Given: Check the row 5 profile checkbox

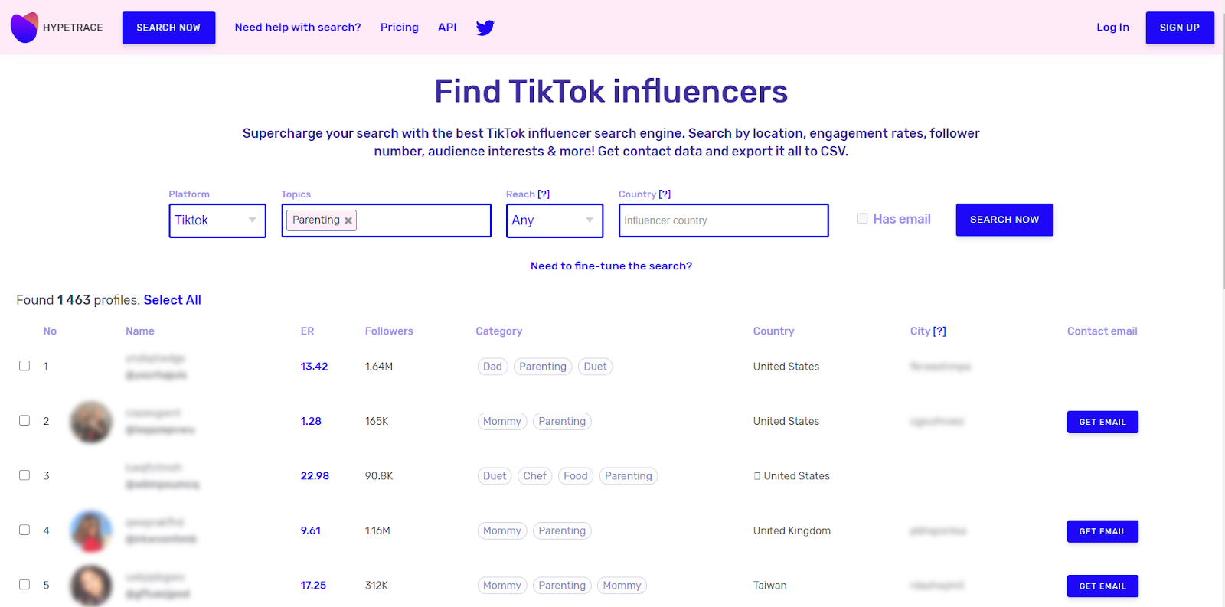Looking at the screenshot, I should tap(24, 584).
